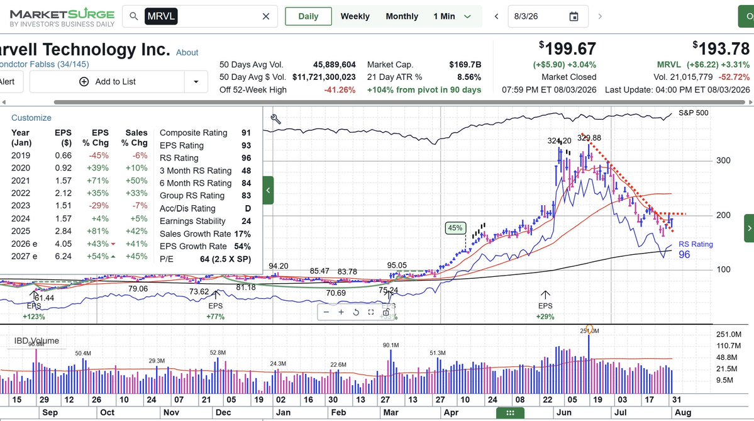Click the 329.88 high price label
This screenshot has height=421, width=754.
pyautogui.click(x=589, y=138)
